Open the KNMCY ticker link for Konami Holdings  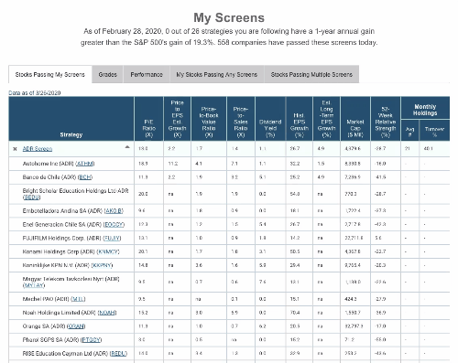coord(108,251)
